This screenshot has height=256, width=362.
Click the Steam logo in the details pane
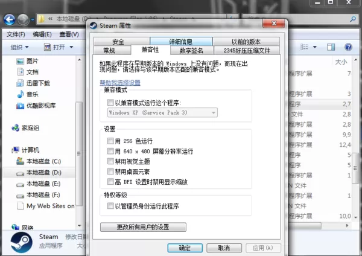point(21,242)
